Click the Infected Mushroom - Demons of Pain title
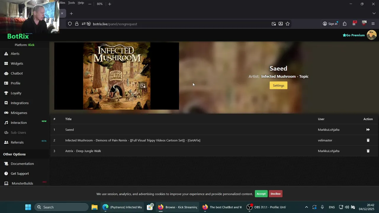 point(133,140)
